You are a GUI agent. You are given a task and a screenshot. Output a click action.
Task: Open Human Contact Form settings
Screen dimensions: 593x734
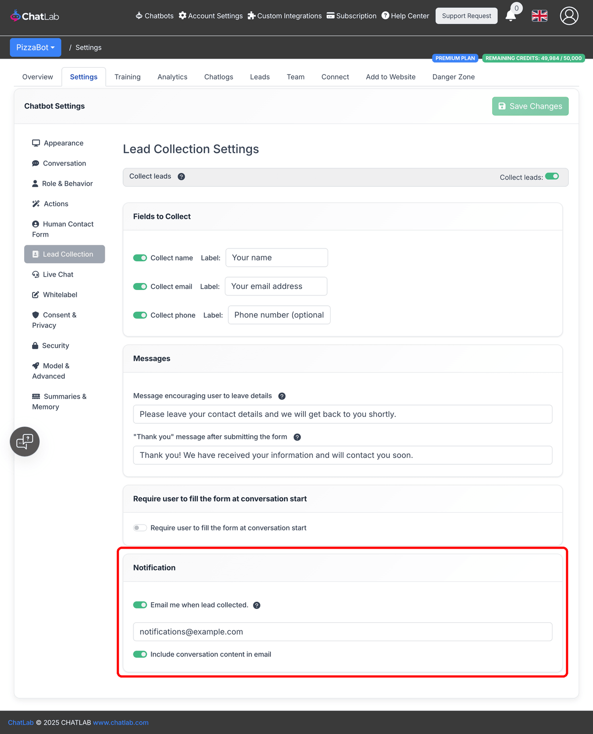[x=63, y=229]
